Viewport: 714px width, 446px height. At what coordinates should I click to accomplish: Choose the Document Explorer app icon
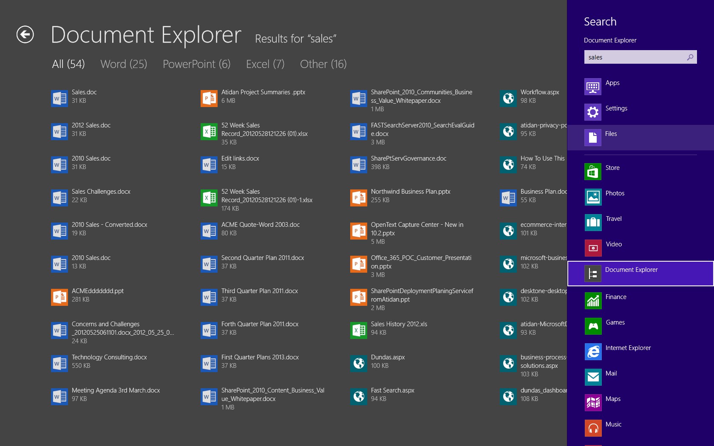(593, 274)
